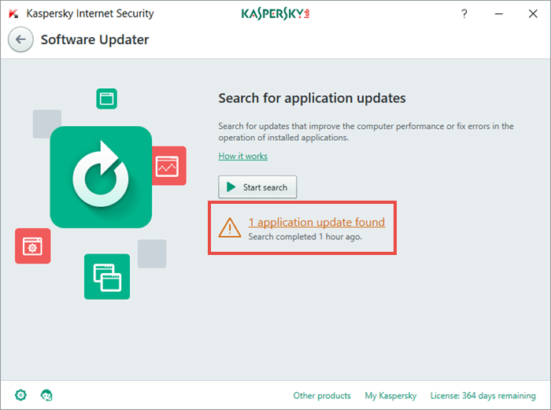
Task: Click the orange warning triangle icon
Action: pos(230,227)
